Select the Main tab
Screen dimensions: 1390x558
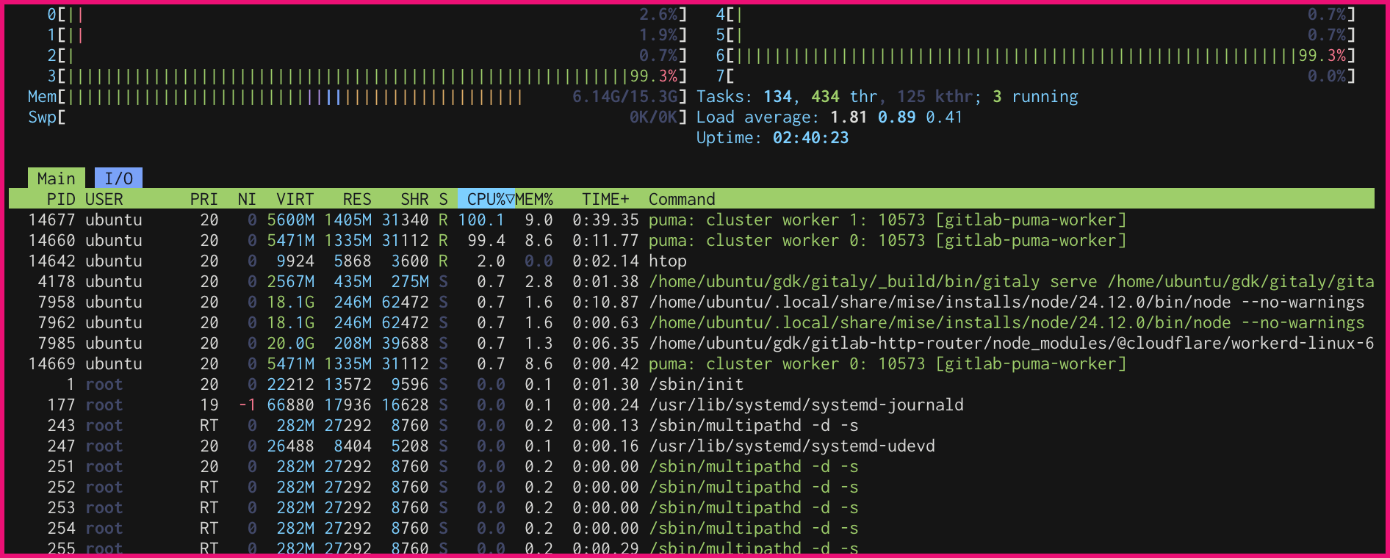(56, 178)
